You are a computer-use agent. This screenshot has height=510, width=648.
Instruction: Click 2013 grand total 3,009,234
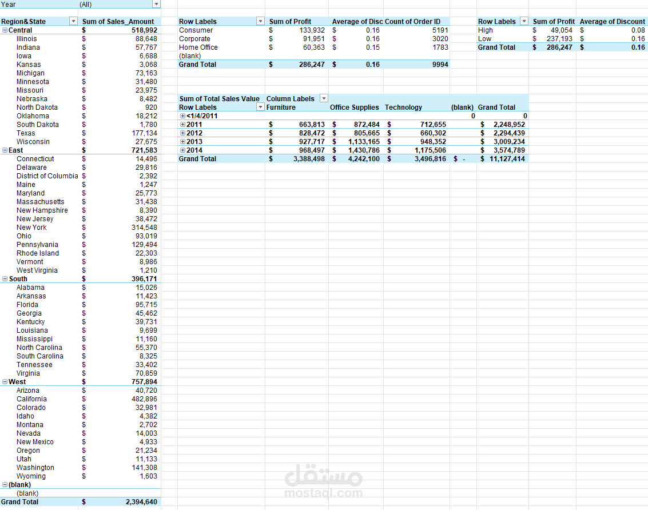(x=509, y=142)
